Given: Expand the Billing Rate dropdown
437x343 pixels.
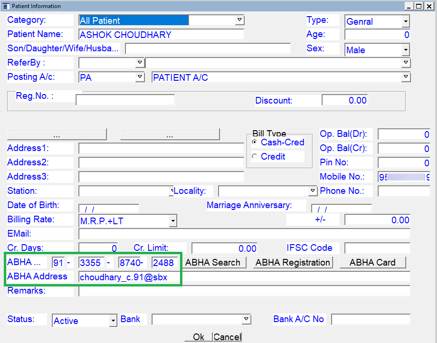Looking at the screenshot, I should tap(173, 221).
